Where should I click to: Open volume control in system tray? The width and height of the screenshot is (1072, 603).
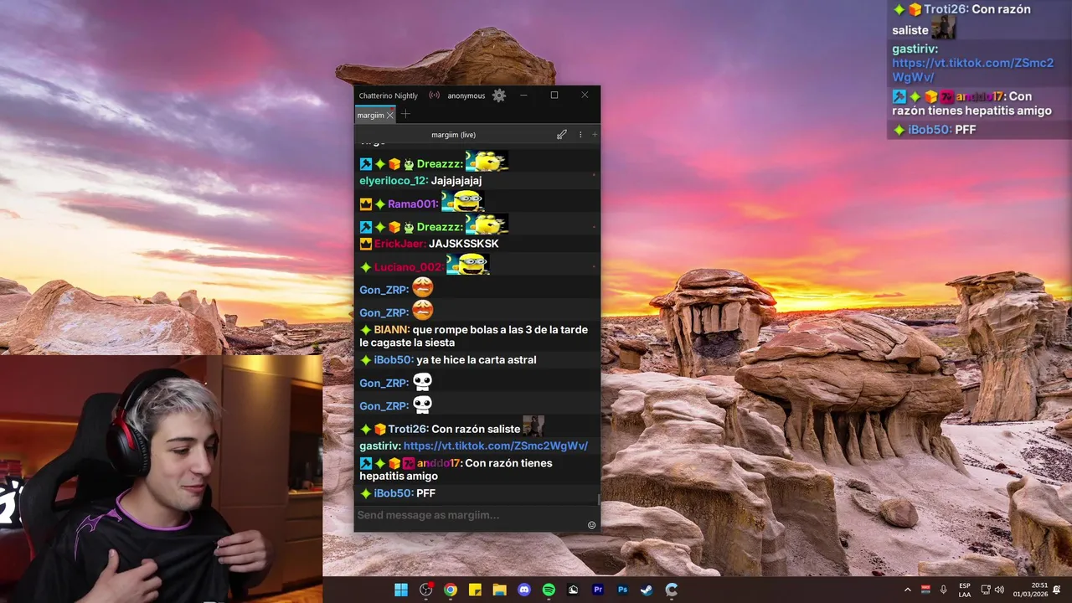tap(999, 590)
